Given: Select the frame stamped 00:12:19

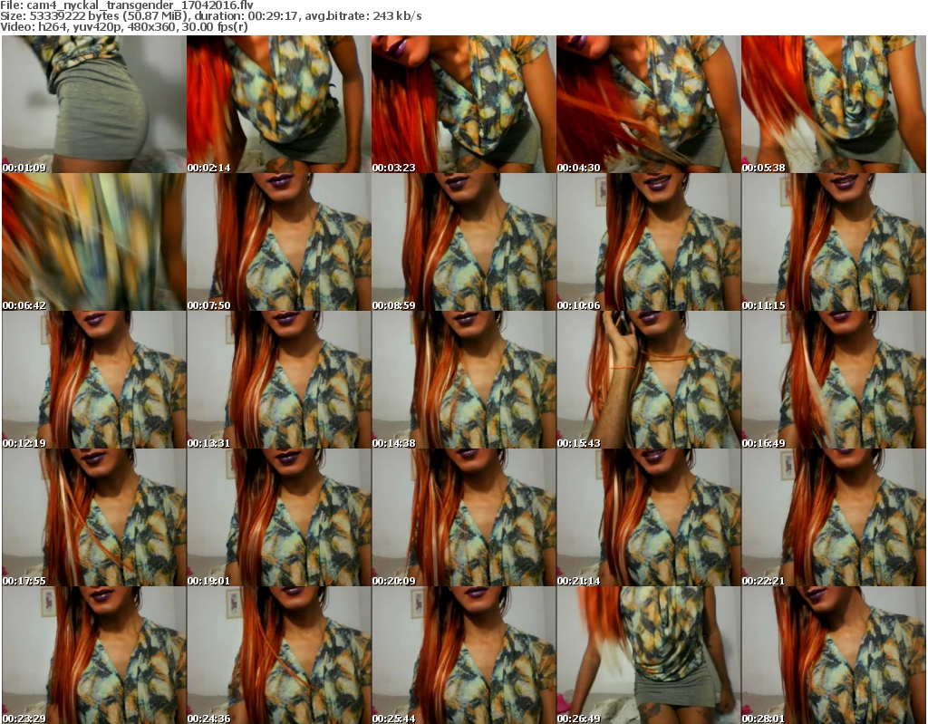Looking at the screenshot, I should 93,380.
